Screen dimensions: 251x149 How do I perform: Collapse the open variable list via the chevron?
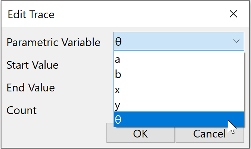click(x=236, y=41)
